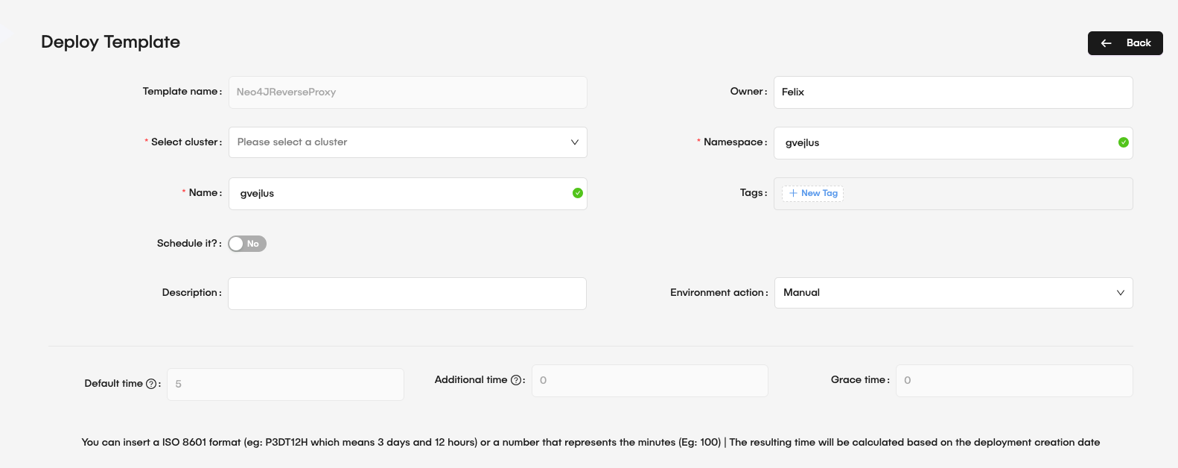Expand the Environment action dropdown
1178x468 pixels.
(953, 293)
